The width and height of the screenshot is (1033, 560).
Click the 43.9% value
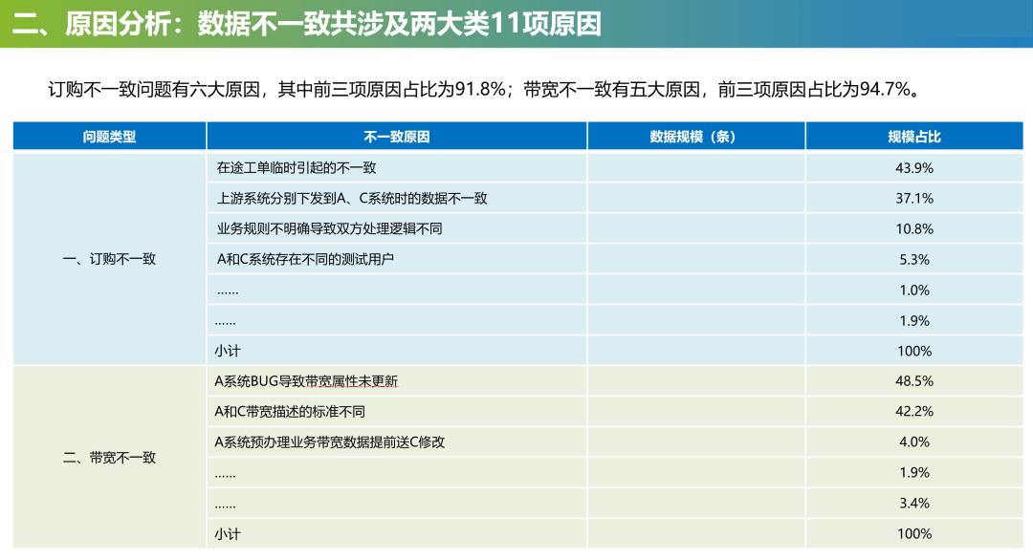[x=913, y=168]
